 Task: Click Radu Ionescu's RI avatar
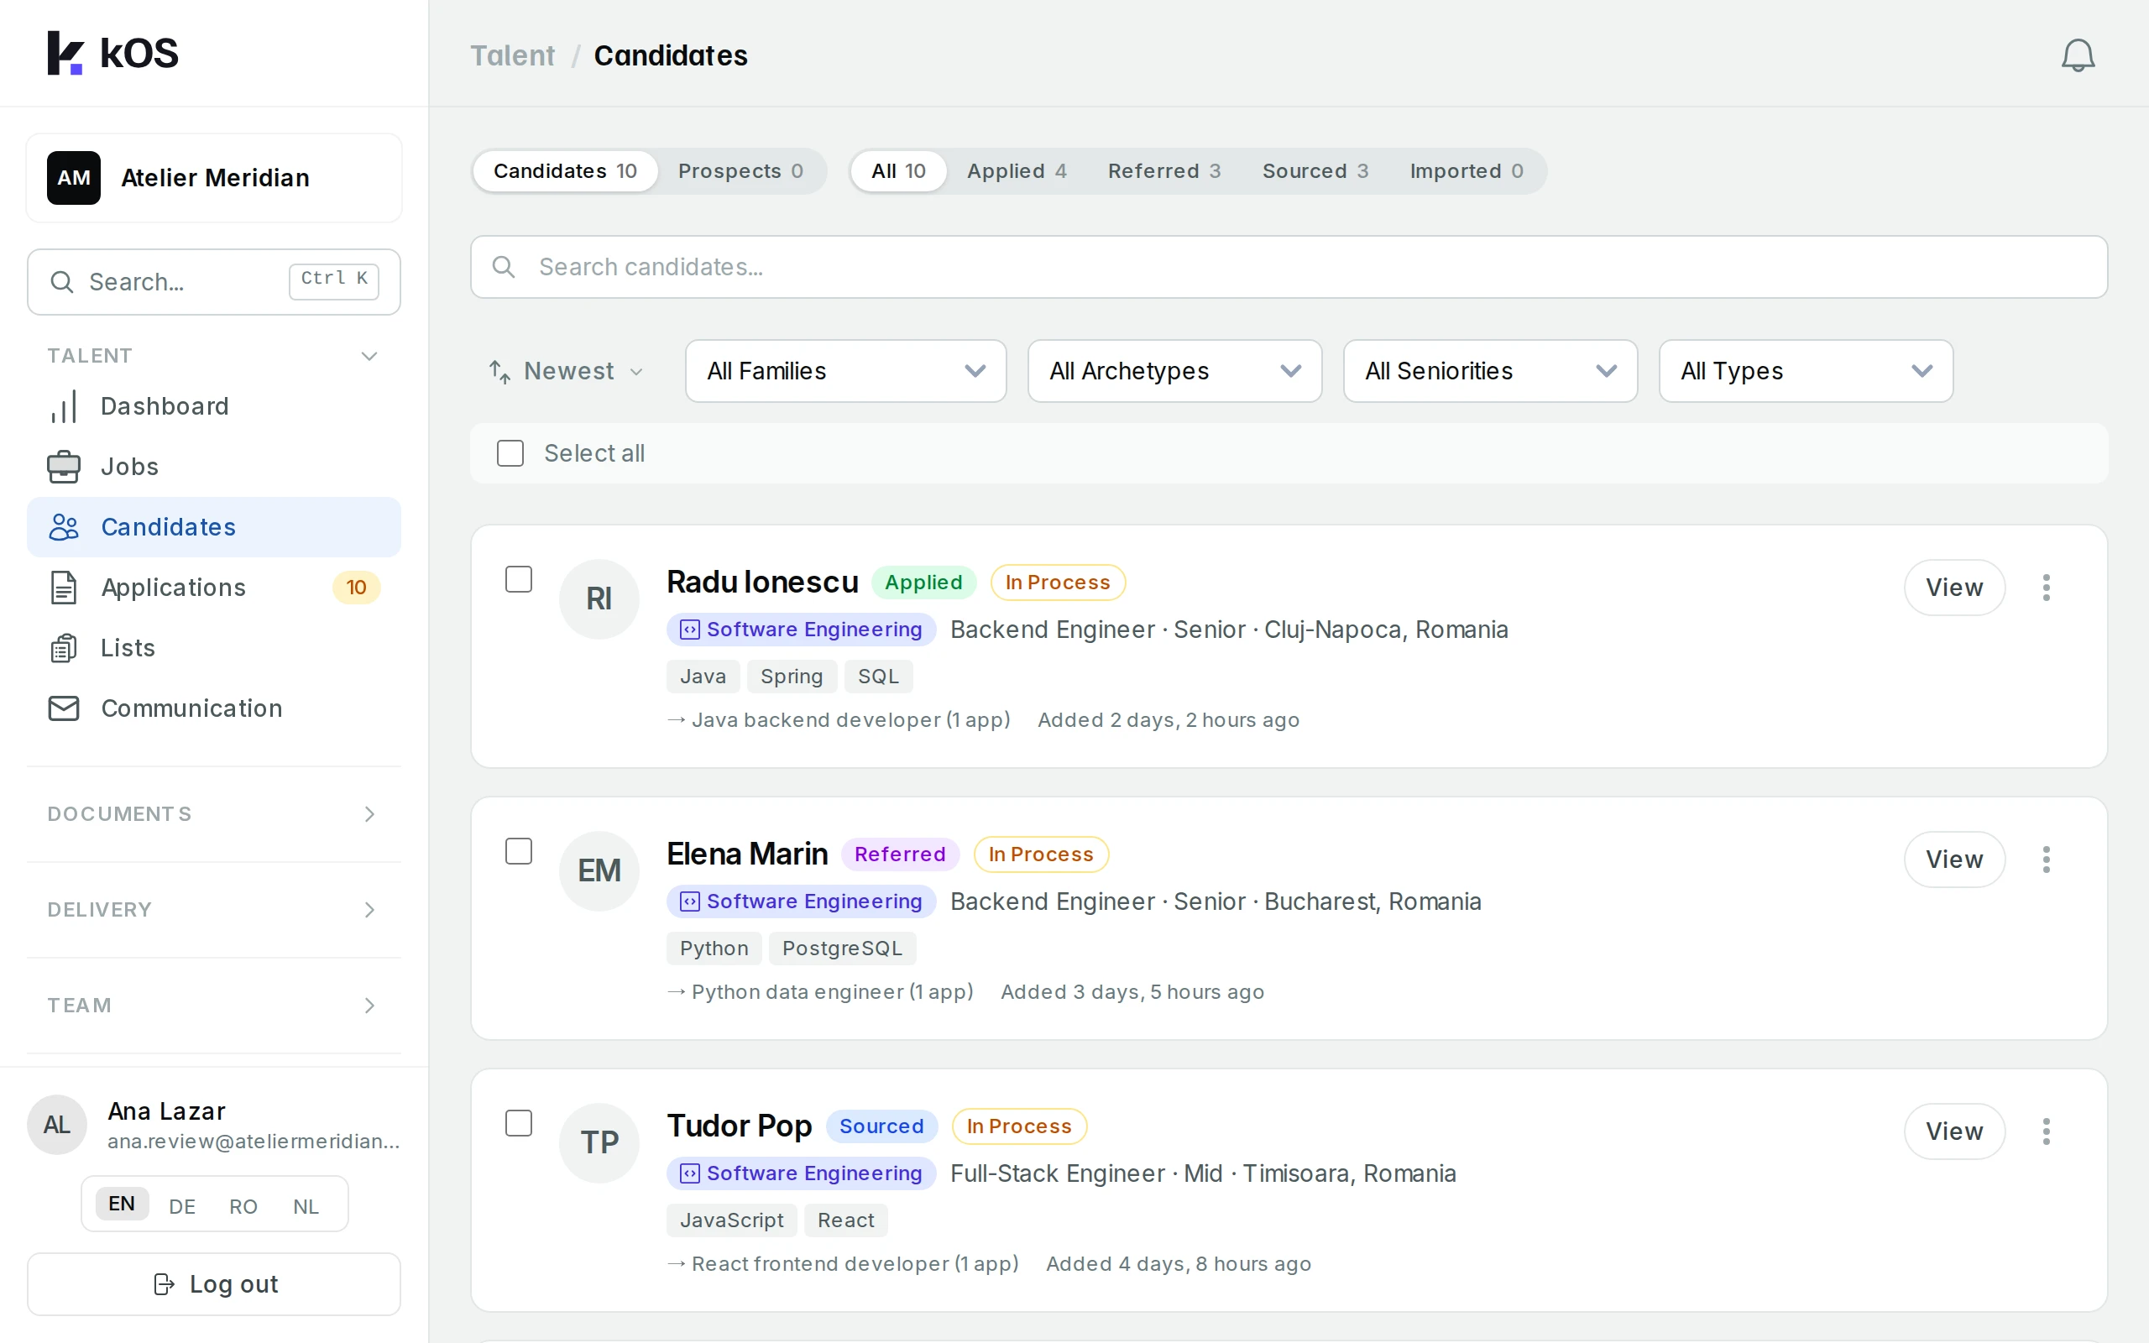tap(599, 598)
